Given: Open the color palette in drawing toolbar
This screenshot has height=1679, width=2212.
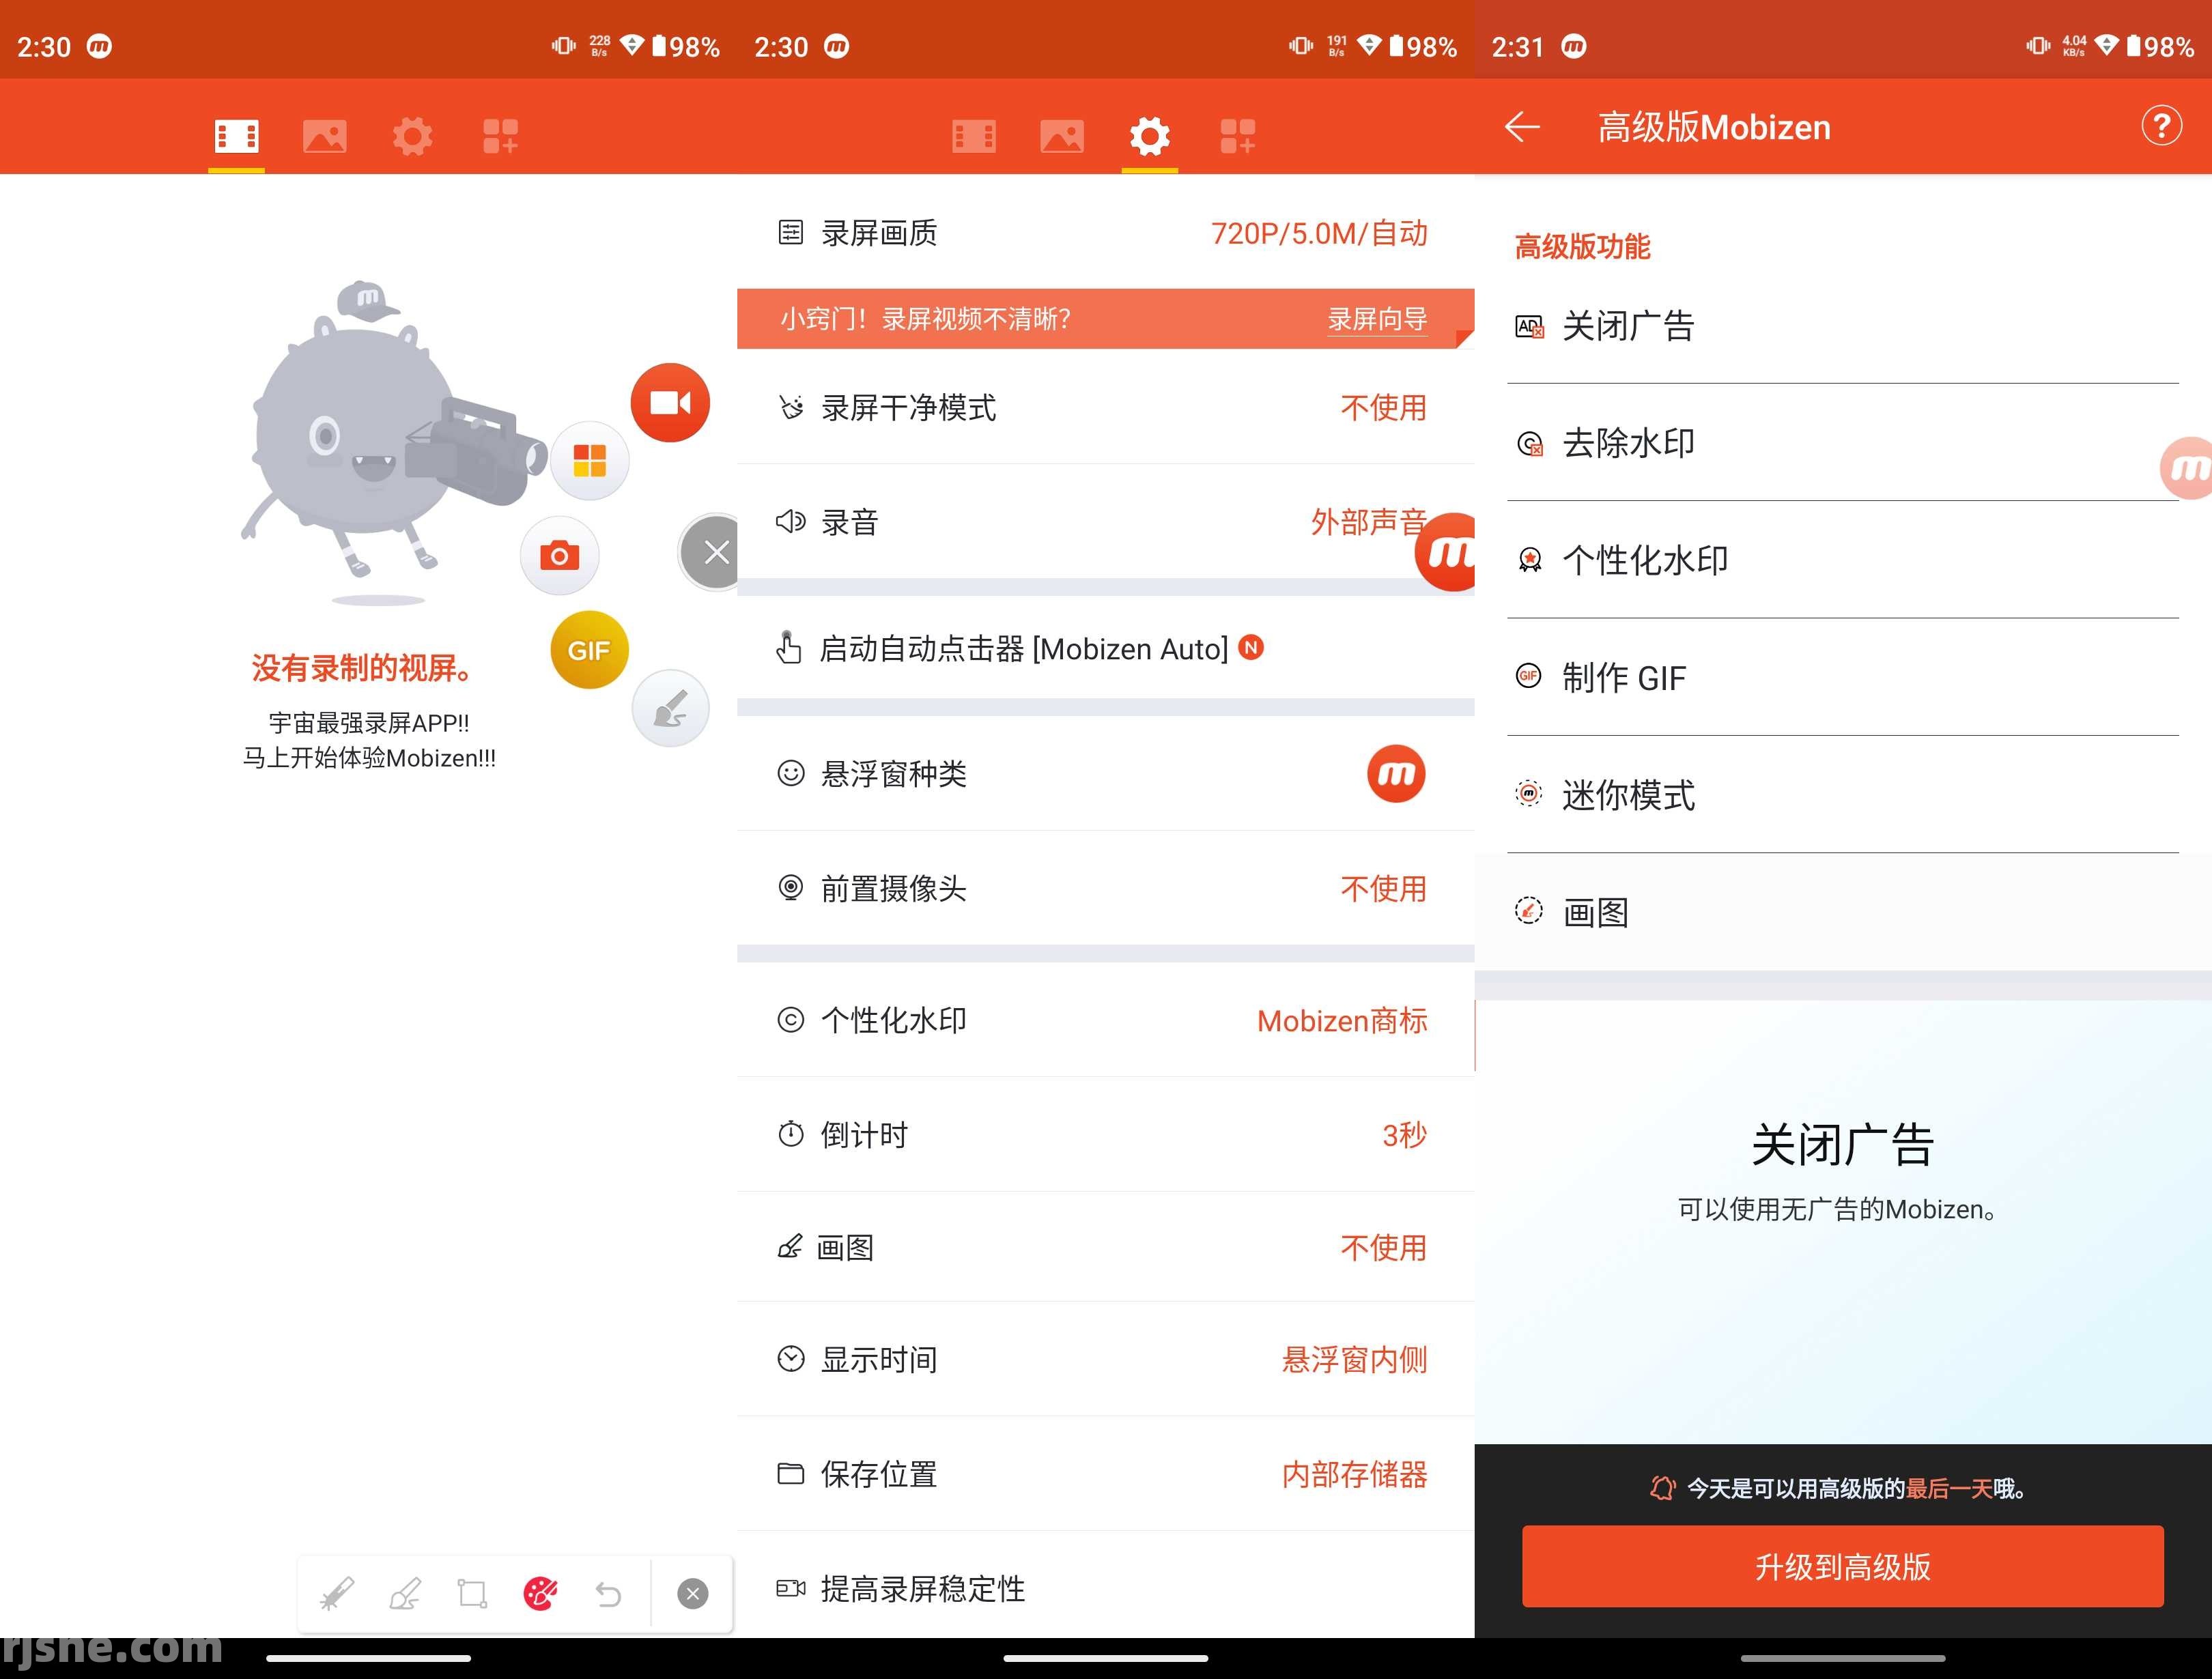Looking at the screenshot, I should tap(540, 1593).
